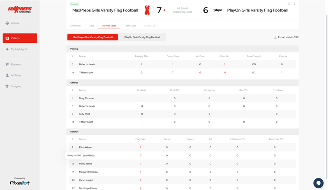This screenshot has width=328, height=190.
Task: Click the Charts external link icon
Action: coord(155,26)
